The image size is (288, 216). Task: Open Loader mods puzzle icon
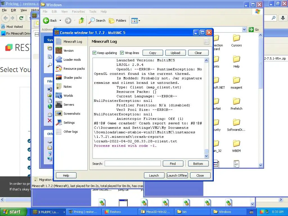(x=59, y=60)
